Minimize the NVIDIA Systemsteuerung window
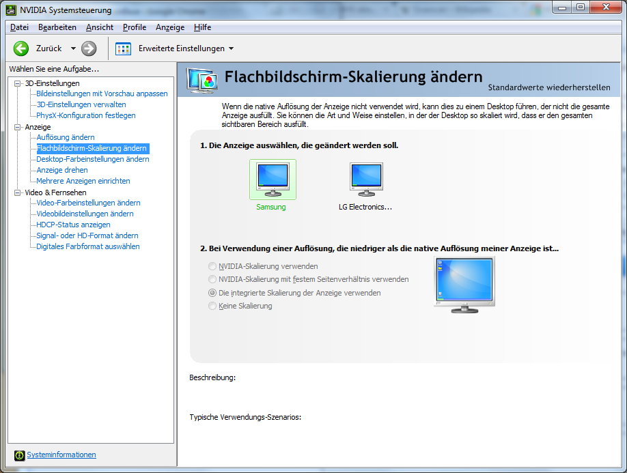This screenshot has height=473, width=627. 562,8
